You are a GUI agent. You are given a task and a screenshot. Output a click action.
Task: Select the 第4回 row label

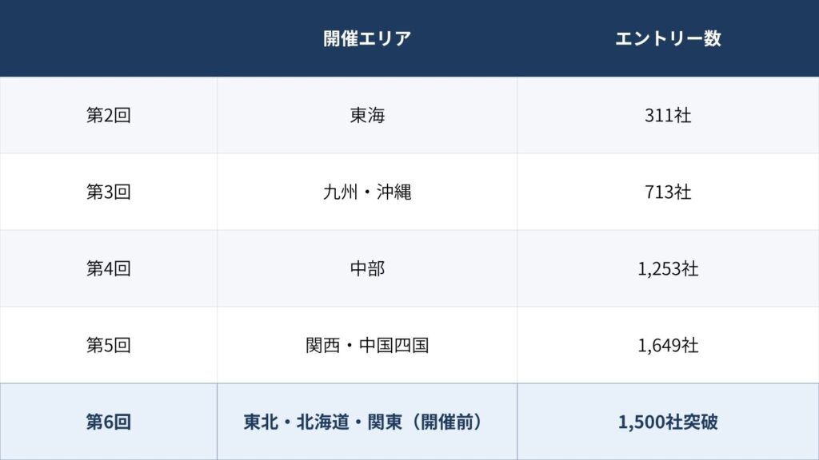109,268
